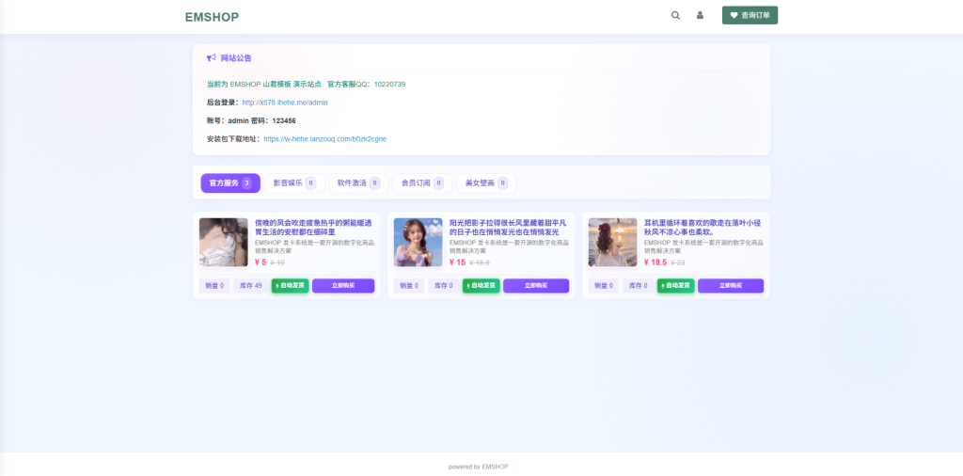Click 立即购买 for the ¥18.5 product
This screenshot has height=476, width=963.
[x=731, y=286]
